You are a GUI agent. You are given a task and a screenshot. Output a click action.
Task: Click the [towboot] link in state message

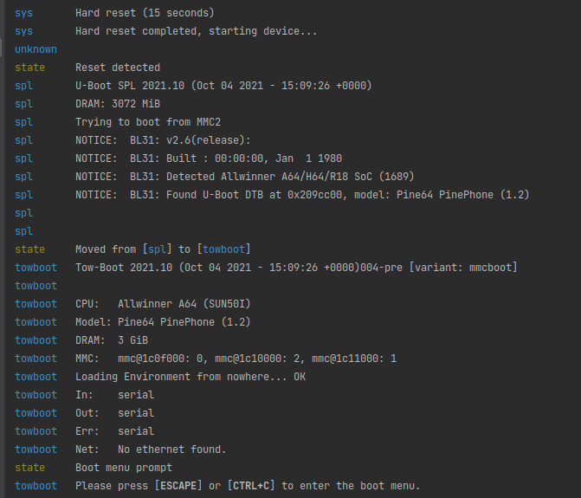click(223, 249)
